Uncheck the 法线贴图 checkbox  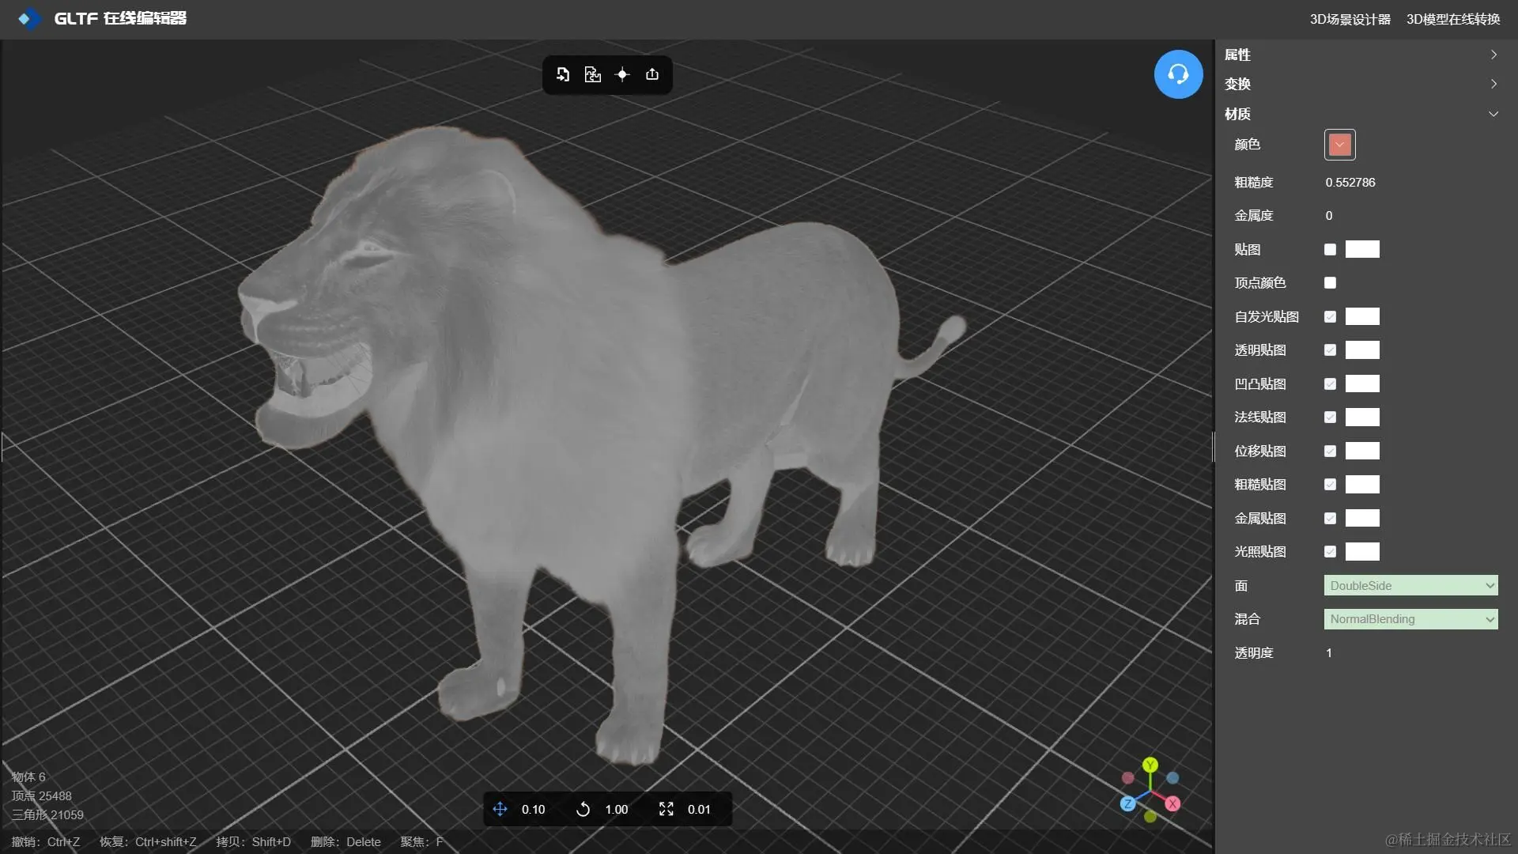(x=1330, y=418)
